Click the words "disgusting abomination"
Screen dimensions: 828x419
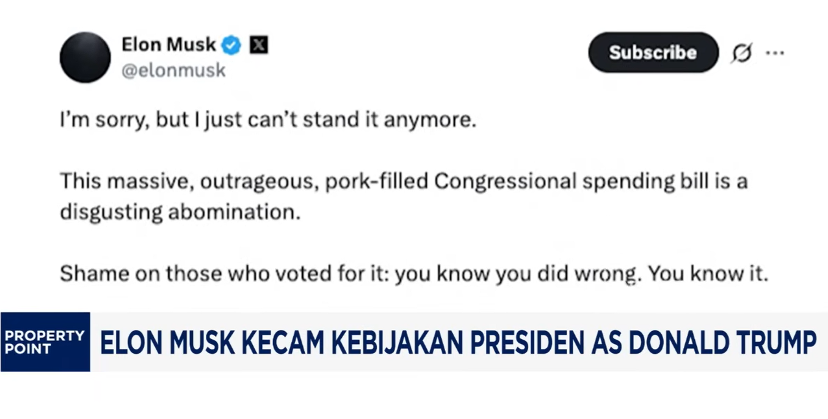tap(180, 213)
